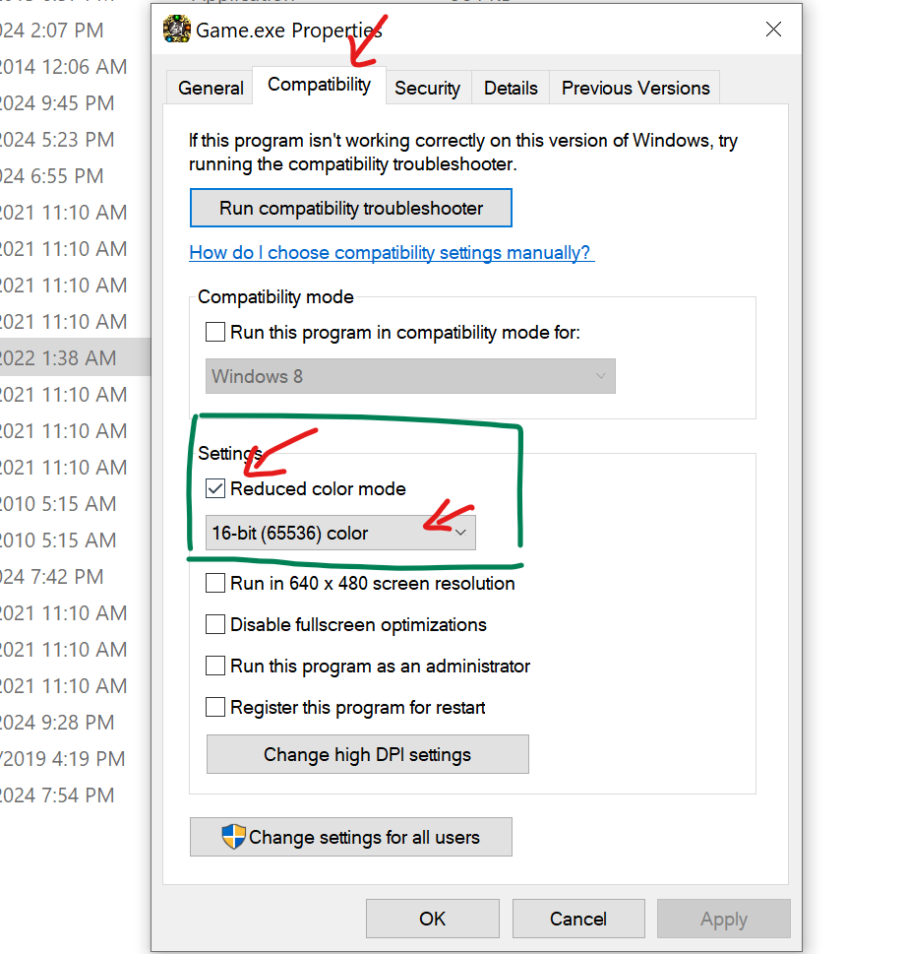Open the Details tab
Image resolution: width=907 pixels, height=954 pixels.
(511, 88)
